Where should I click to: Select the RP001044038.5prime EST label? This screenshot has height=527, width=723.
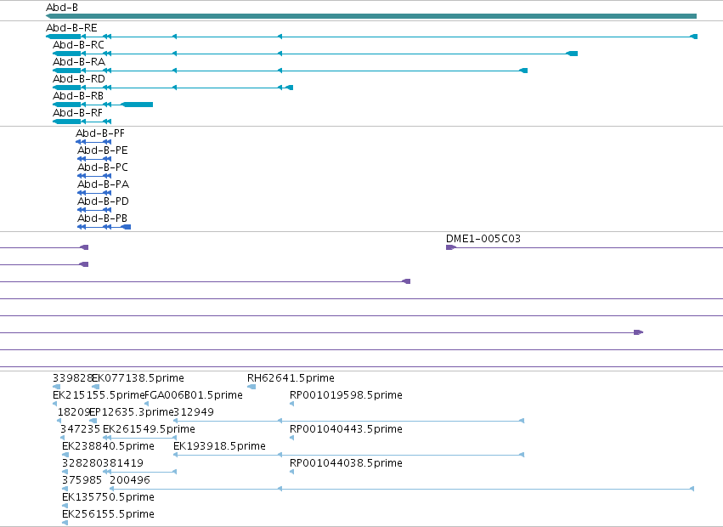(x=346, y=463)
